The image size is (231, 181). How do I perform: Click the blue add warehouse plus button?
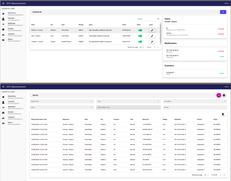pos(223,12)
